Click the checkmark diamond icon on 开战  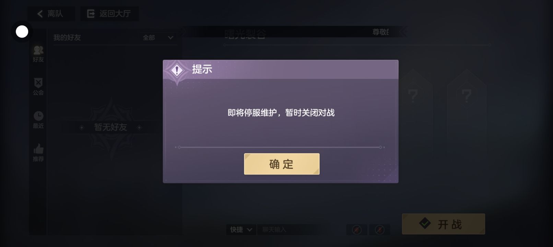point(425,224)
